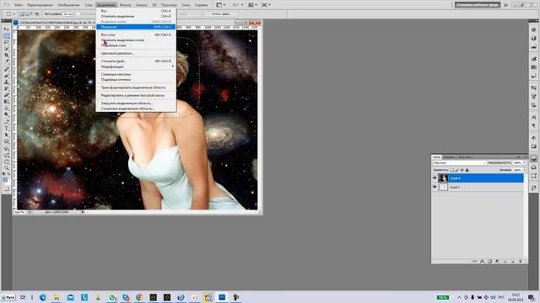Open the layer opacity slider arrow
The width and height of the screenshot is (540, 303).
tap(525, 162)
